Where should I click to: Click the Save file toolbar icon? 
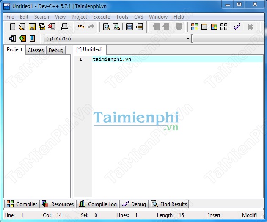pyautogui.click(x=32, y=27)
